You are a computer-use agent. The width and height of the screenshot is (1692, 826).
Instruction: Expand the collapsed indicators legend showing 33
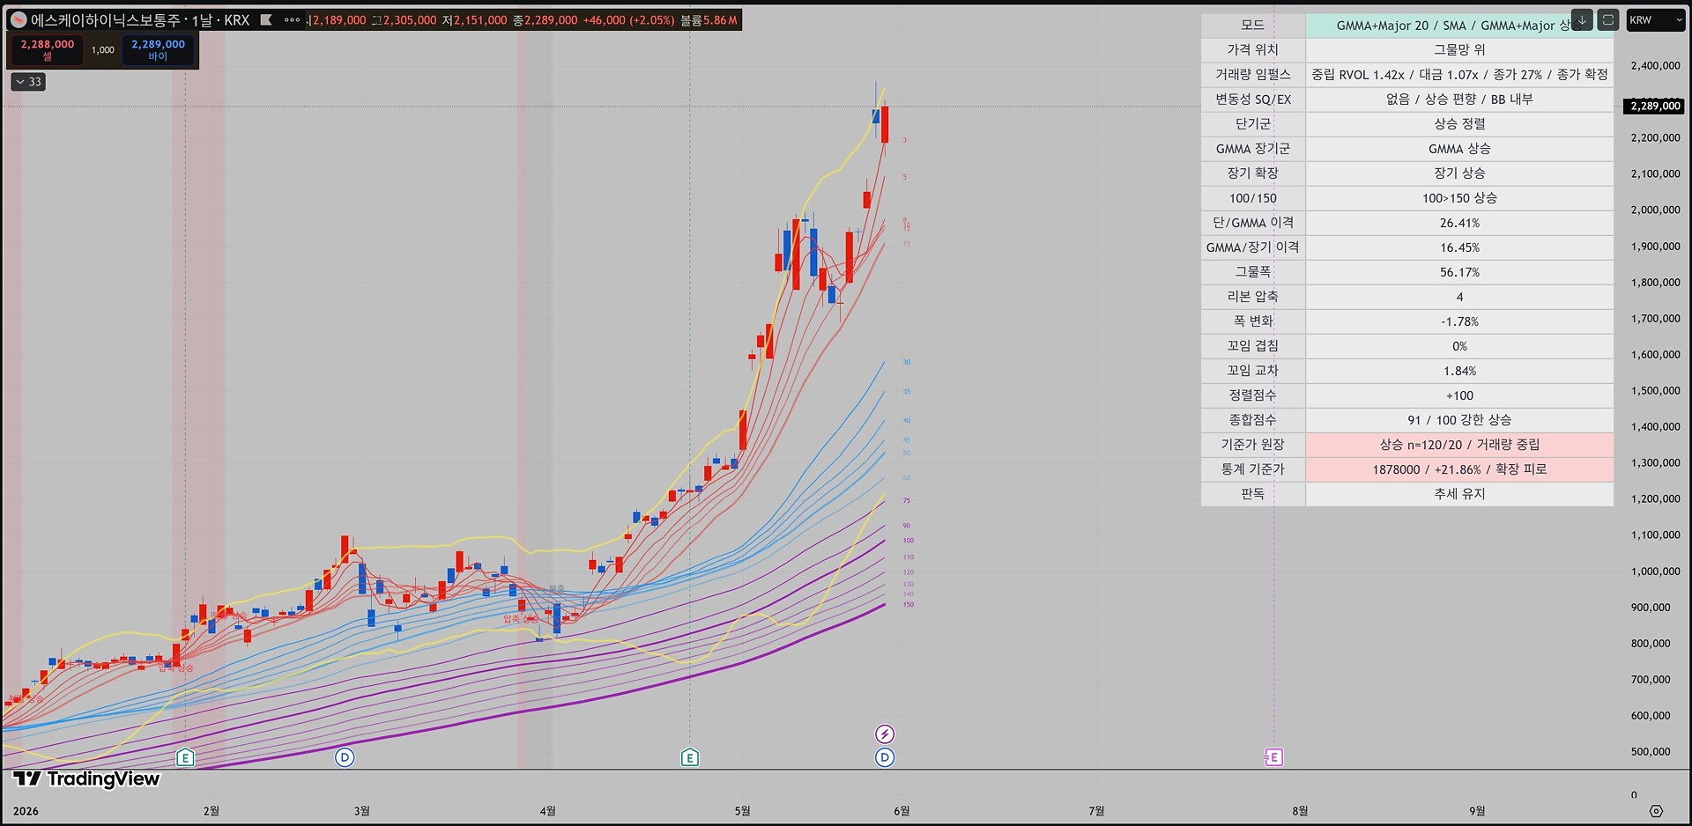point(28,82)
